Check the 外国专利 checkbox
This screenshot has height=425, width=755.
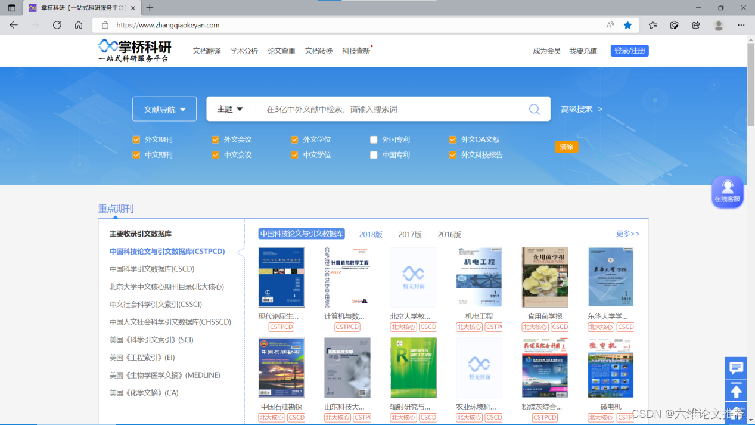pyautogui.click(x=374, y=139)
